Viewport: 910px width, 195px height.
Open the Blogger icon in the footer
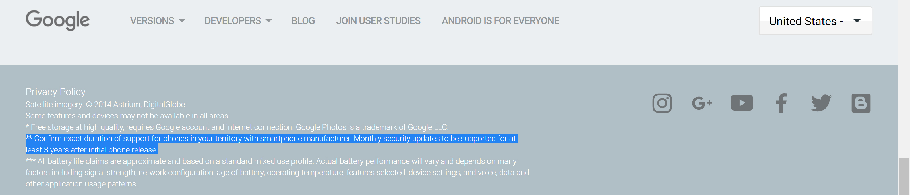861,103
